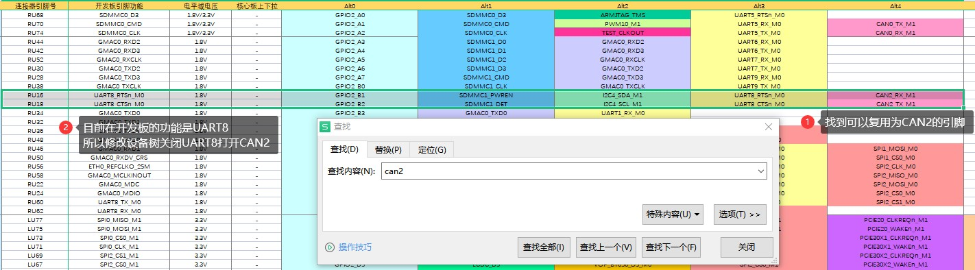The image size is (975, 270).
Task: Close the 查找 dialog with the X
Action: pyautogui.click(x=769, y=127)
